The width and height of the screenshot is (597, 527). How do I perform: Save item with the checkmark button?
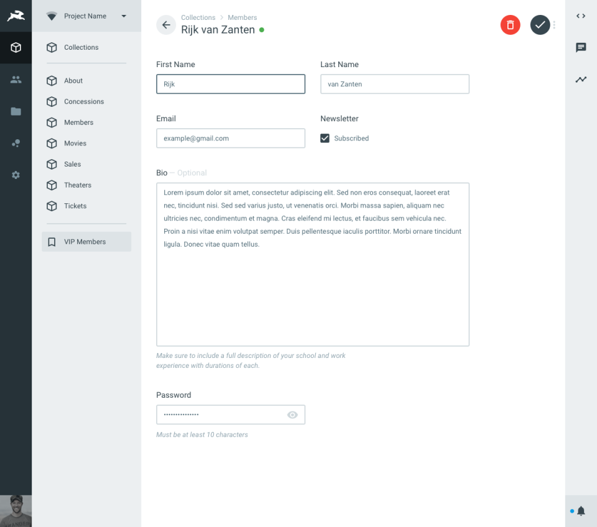point(540,25)
